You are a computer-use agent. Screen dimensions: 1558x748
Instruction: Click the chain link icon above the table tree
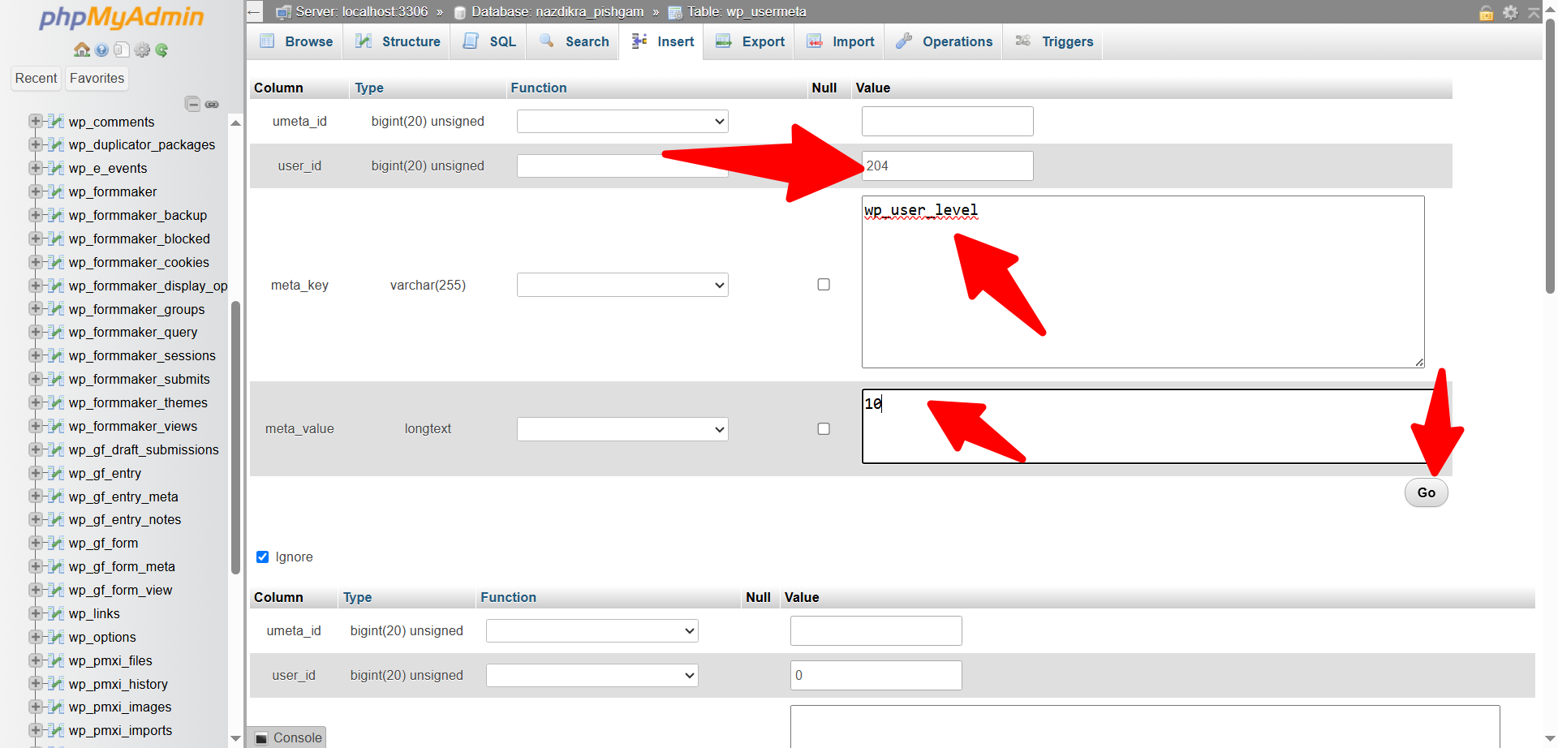click(212, 104)
